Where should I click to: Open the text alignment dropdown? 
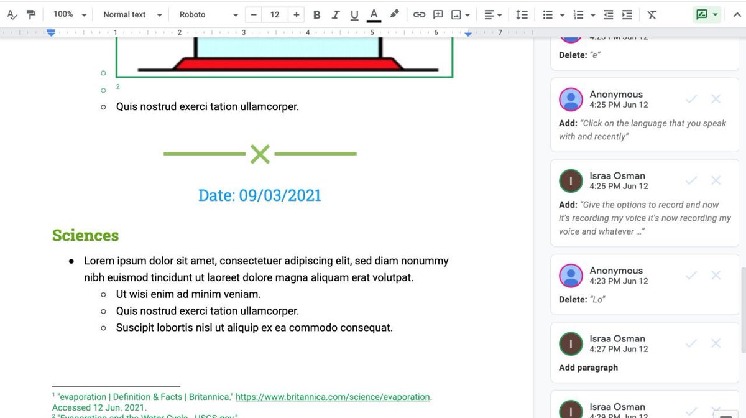pyautogui.click(x=493, y=14)
